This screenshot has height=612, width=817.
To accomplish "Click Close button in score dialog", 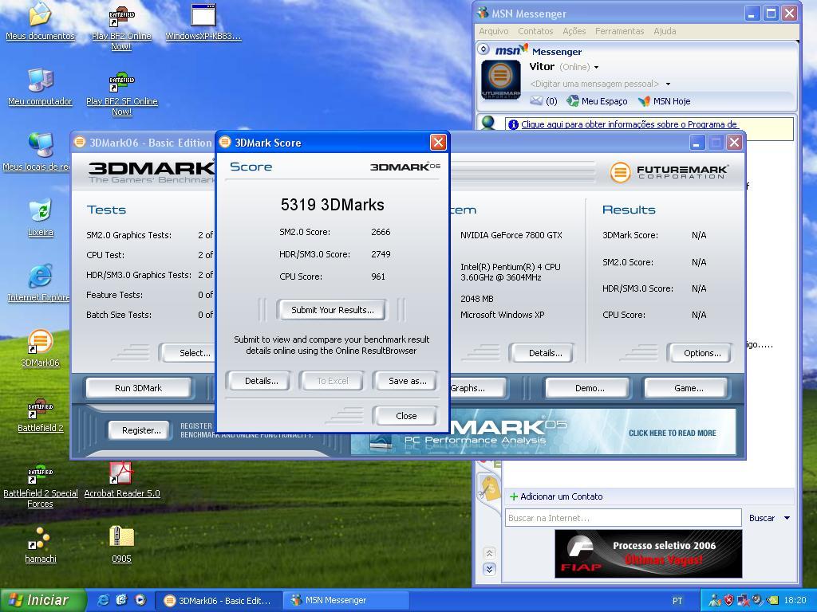I will [406, 416].
